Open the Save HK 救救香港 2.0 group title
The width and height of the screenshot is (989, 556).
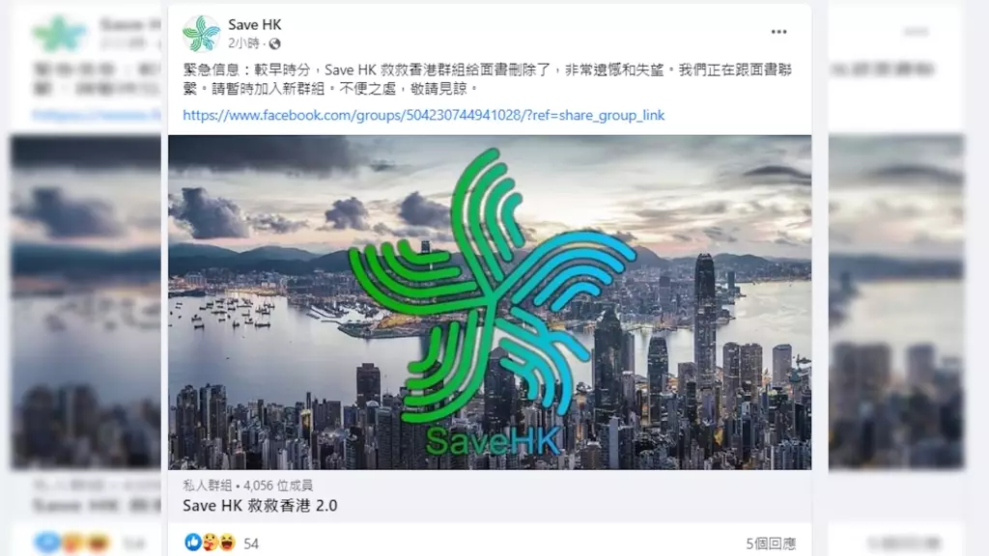pos(260,505)
